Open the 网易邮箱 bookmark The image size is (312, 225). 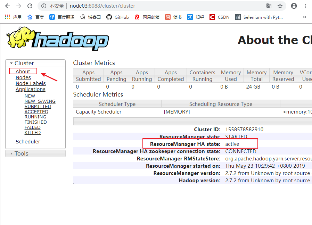[147, 17]
